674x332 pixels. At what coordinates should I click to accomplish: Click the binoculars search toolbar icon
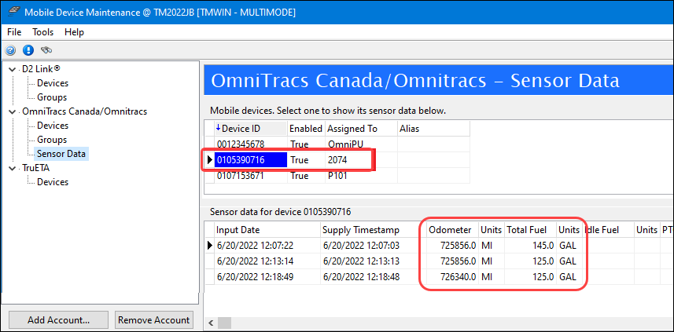click(x=46, y=50)
